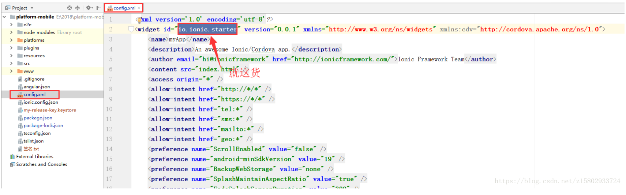Viewport: 626px width, 195px height.
Task: Click the Scratches and Consoles icon
Action: click(x=12, y=164)
